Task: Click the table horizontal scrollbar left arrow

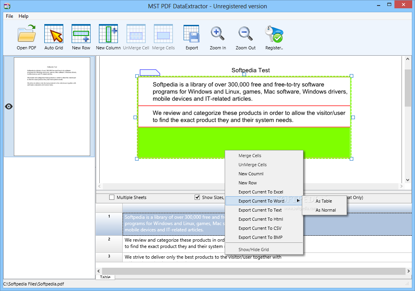Action: coord(99,271)
